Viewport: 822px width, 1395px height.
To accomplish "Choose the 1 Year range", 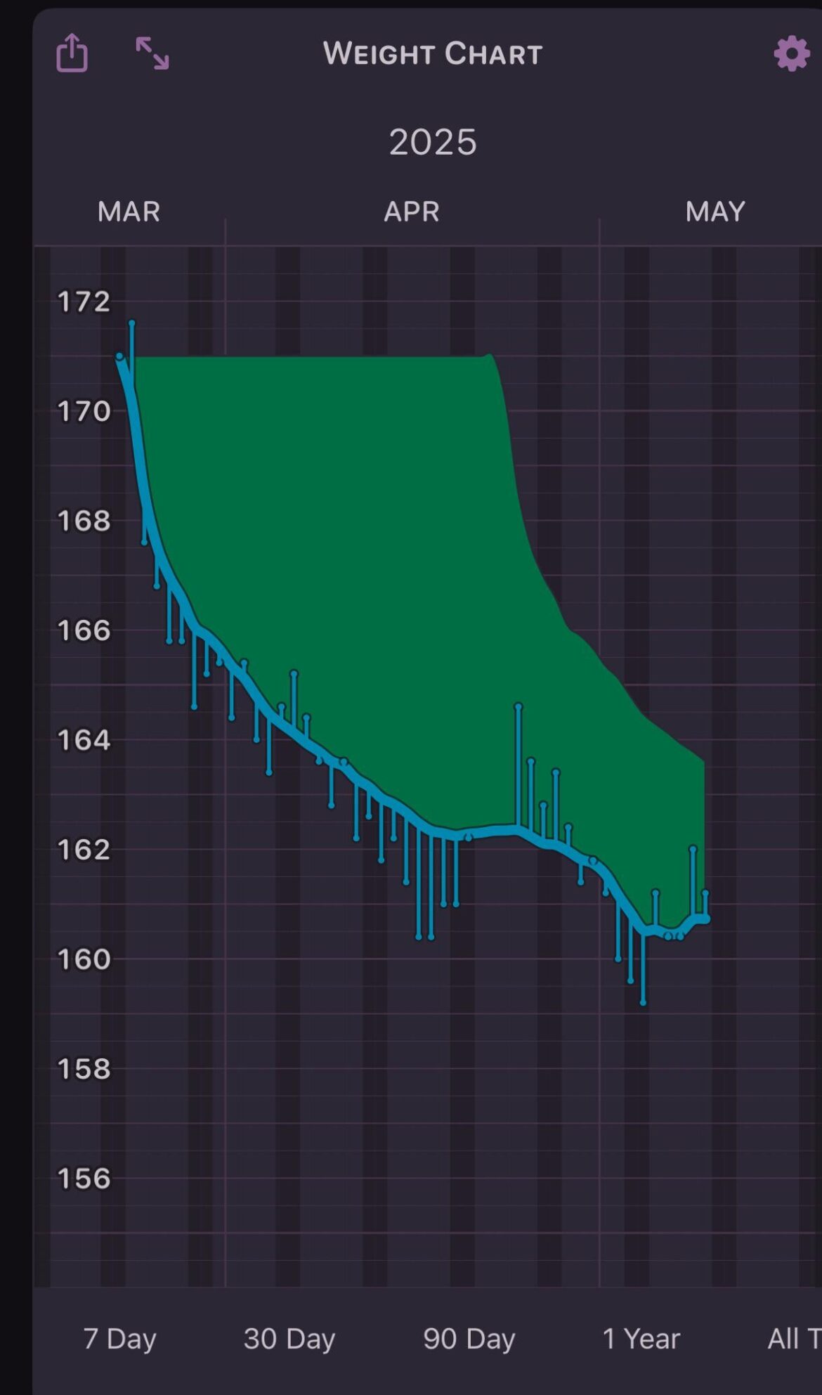I will 641,1339.
